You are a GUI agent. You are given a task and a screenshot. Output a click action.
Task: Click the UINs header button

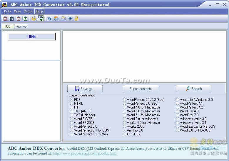(31, 37)
